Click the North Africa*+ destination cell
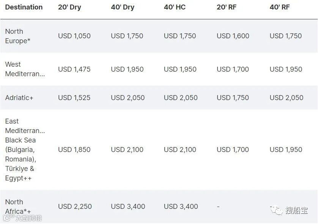The width and height of the screenshot is (318, 224). coord(18,207)
